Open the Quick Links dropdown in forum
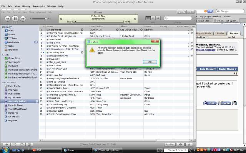The height and width of the screenshot is (153, 246). (x=202, y=37)
